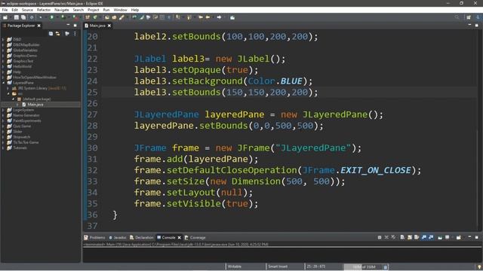This screenshot has width=483, height=271.
Task: Click Remove Launch icon in Console toolbar
Action: click(386, 237)
